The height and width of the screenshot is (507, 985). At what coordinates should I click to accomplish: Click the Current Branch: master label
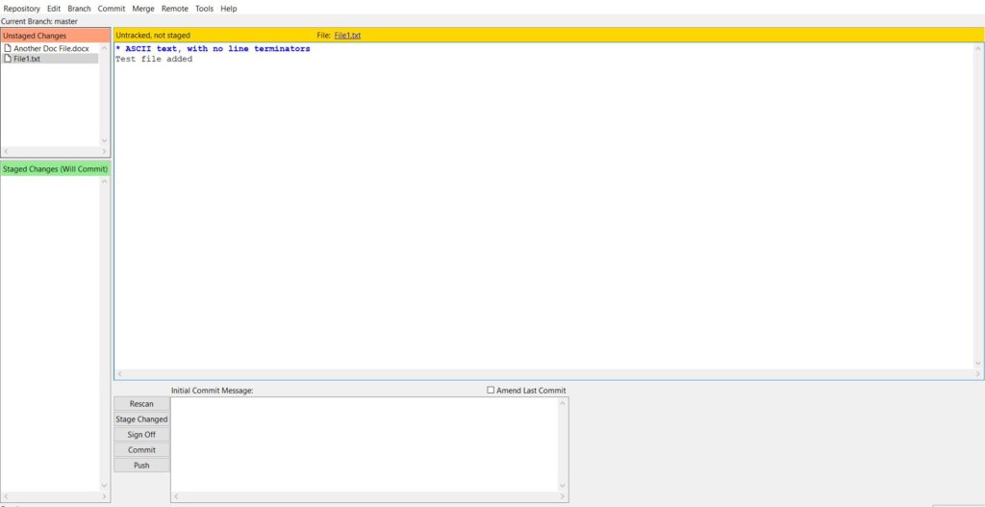pos(39,21)
